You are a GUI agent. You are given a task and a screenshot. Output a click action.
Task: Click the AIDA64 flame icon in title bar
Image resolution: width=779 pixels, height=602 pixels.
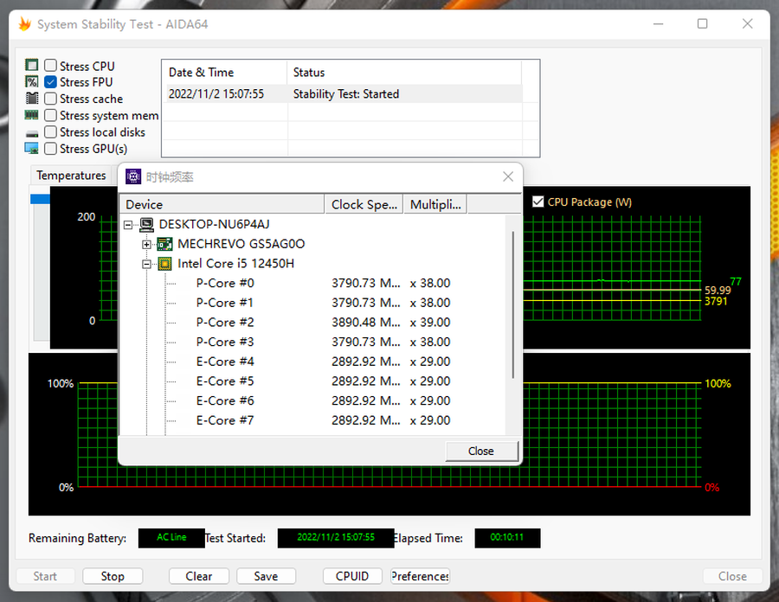click(x=24, y=24)
